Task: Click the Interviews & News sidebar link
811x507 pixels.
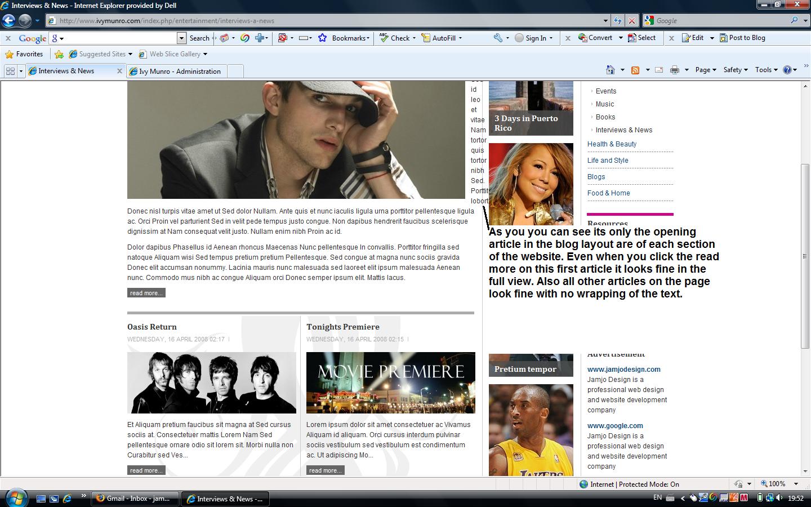Action: point(623,130)
